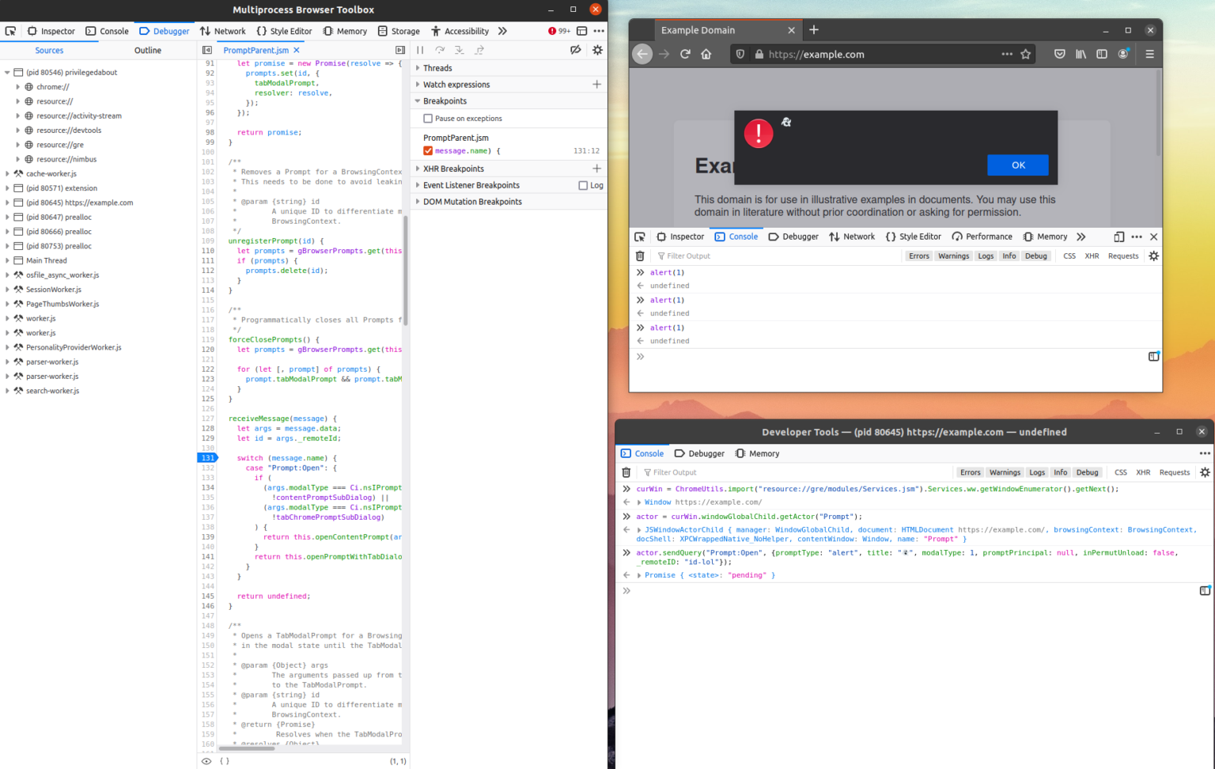Screen dimensions: 1215x769
Task: Click the 99+ error count badge in Toolbox
Action: tap(559, 30)
